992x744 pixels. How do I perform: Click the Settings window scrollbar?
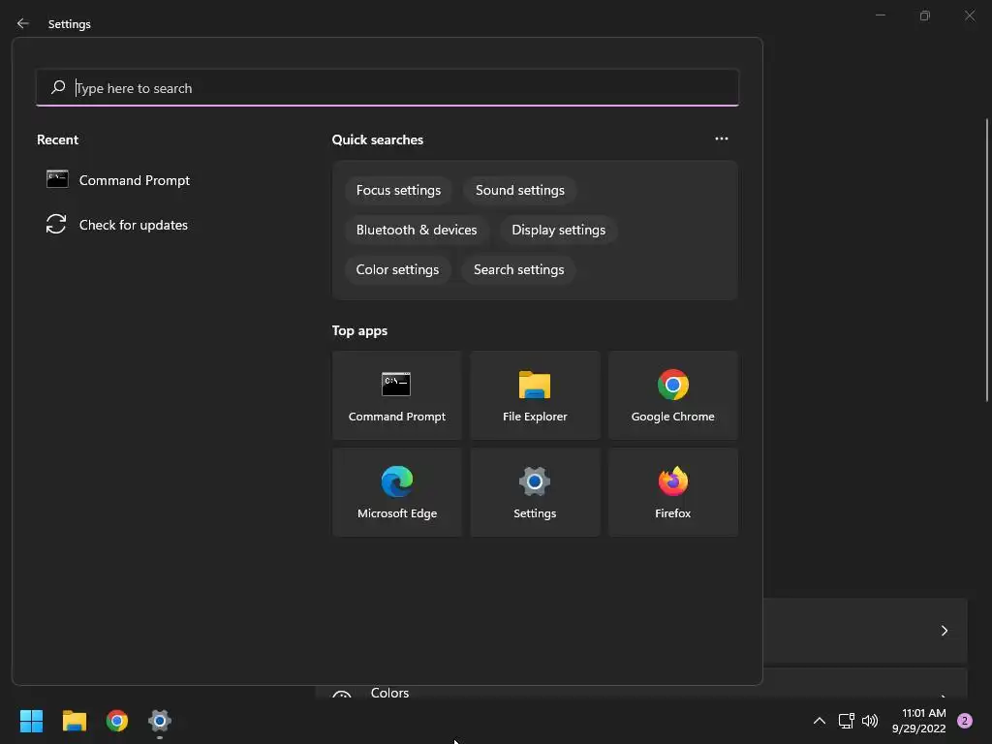point(986,260)
